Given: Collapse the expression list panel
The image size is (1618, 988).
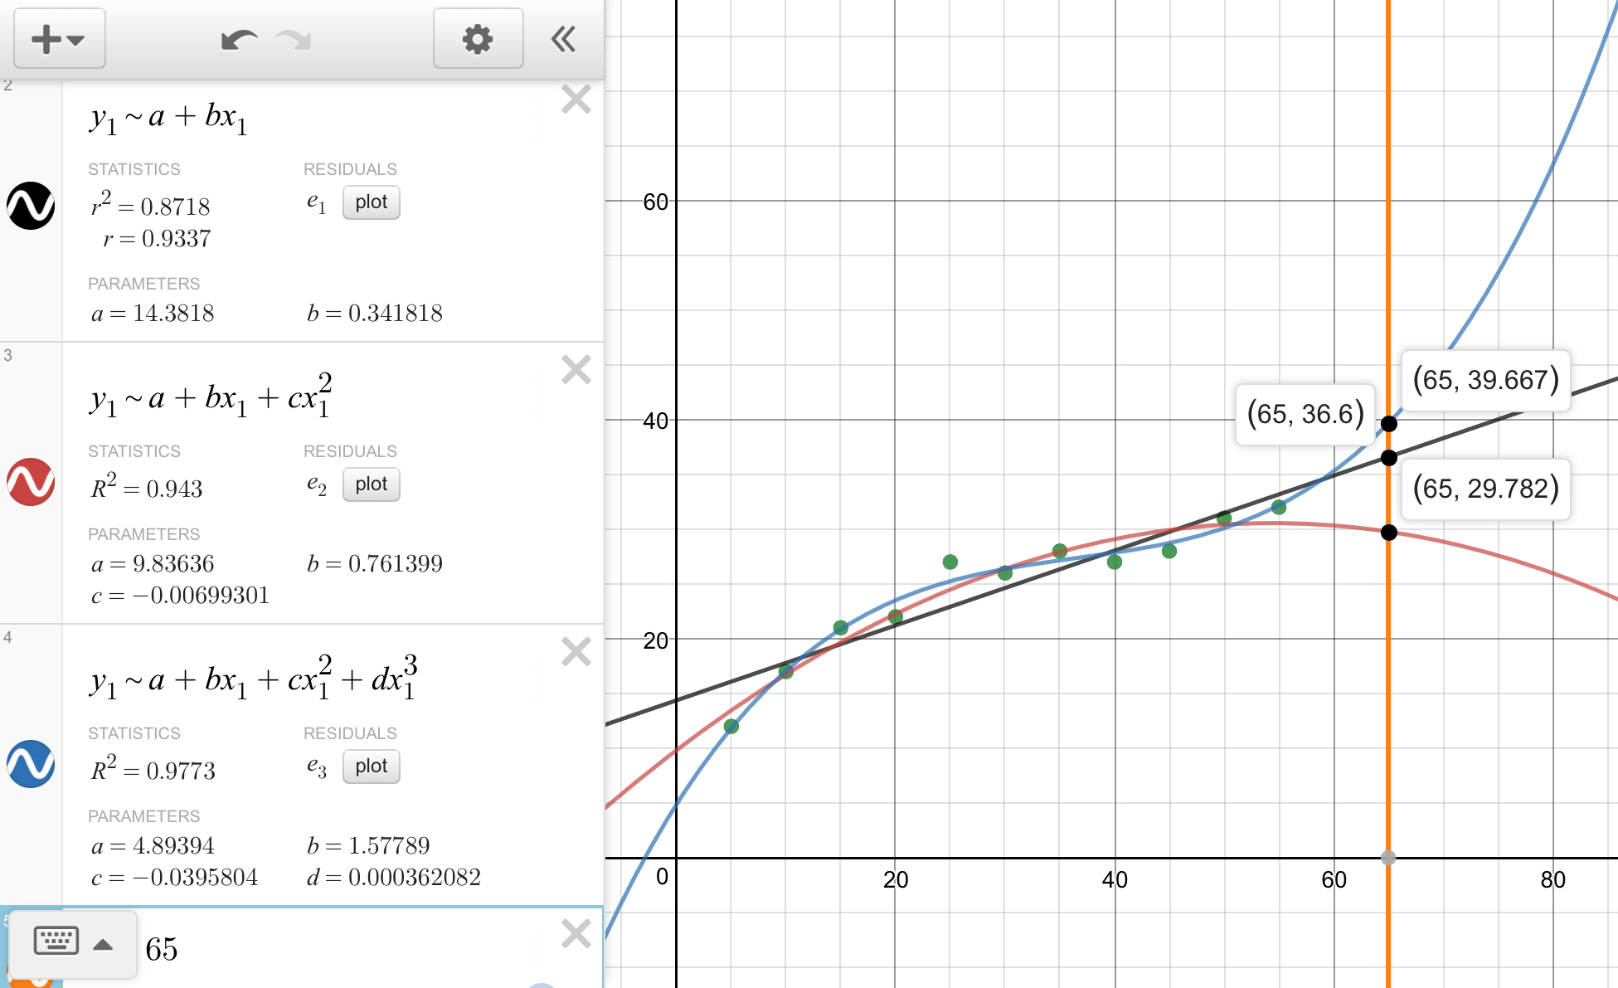Looking at the screenshot, I should (563, 39).
